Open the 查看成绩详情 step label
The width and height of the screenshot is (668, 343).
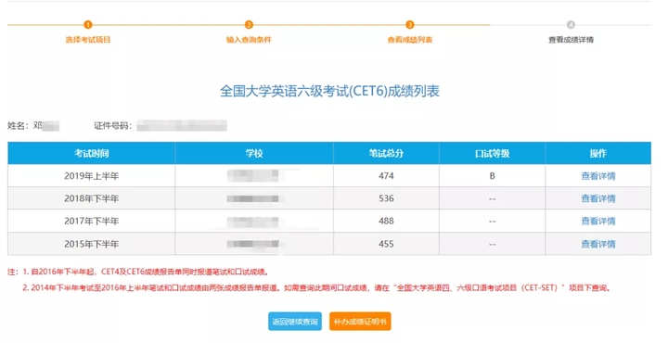pyautogui.click(x=571, y=40)
